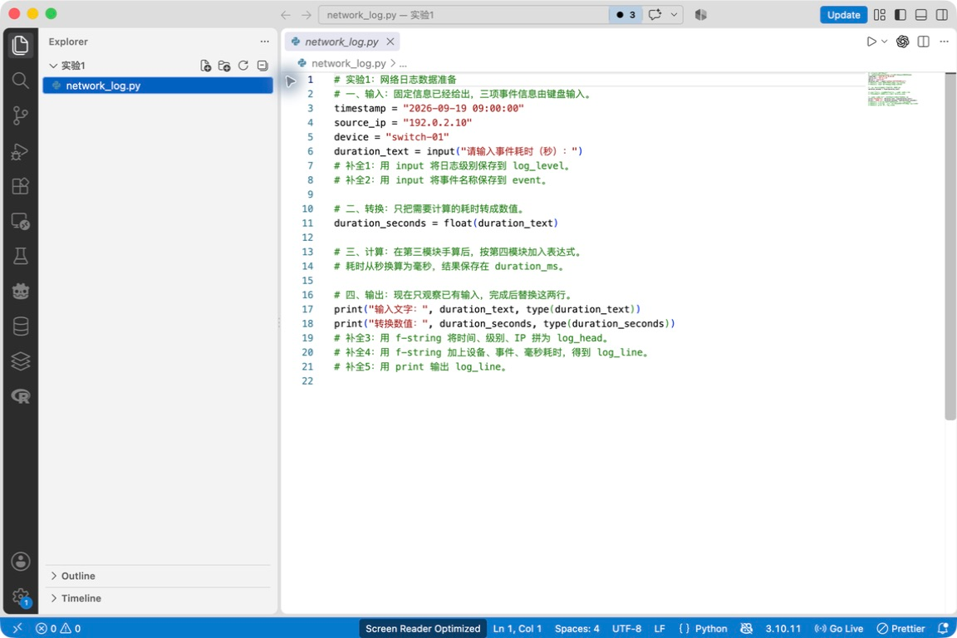
Task: Open the Extensions view
Action: (20, 185)
